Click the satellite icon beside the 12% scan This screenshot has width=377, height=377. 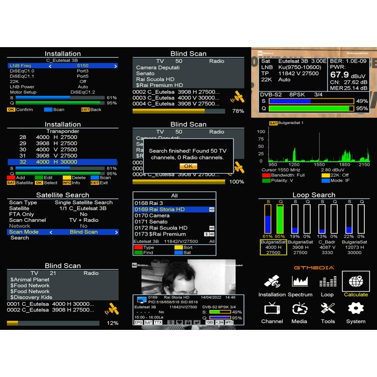pos(112,309)
